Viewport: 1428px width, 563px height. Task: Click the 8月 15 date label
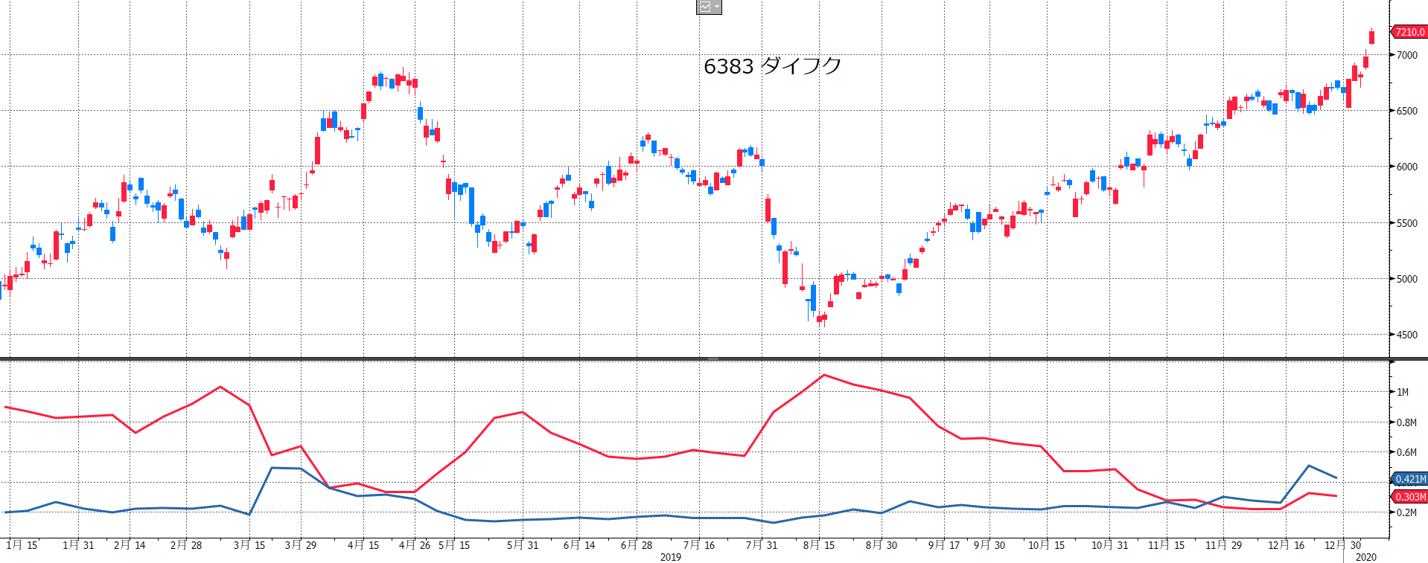point(818,545)
